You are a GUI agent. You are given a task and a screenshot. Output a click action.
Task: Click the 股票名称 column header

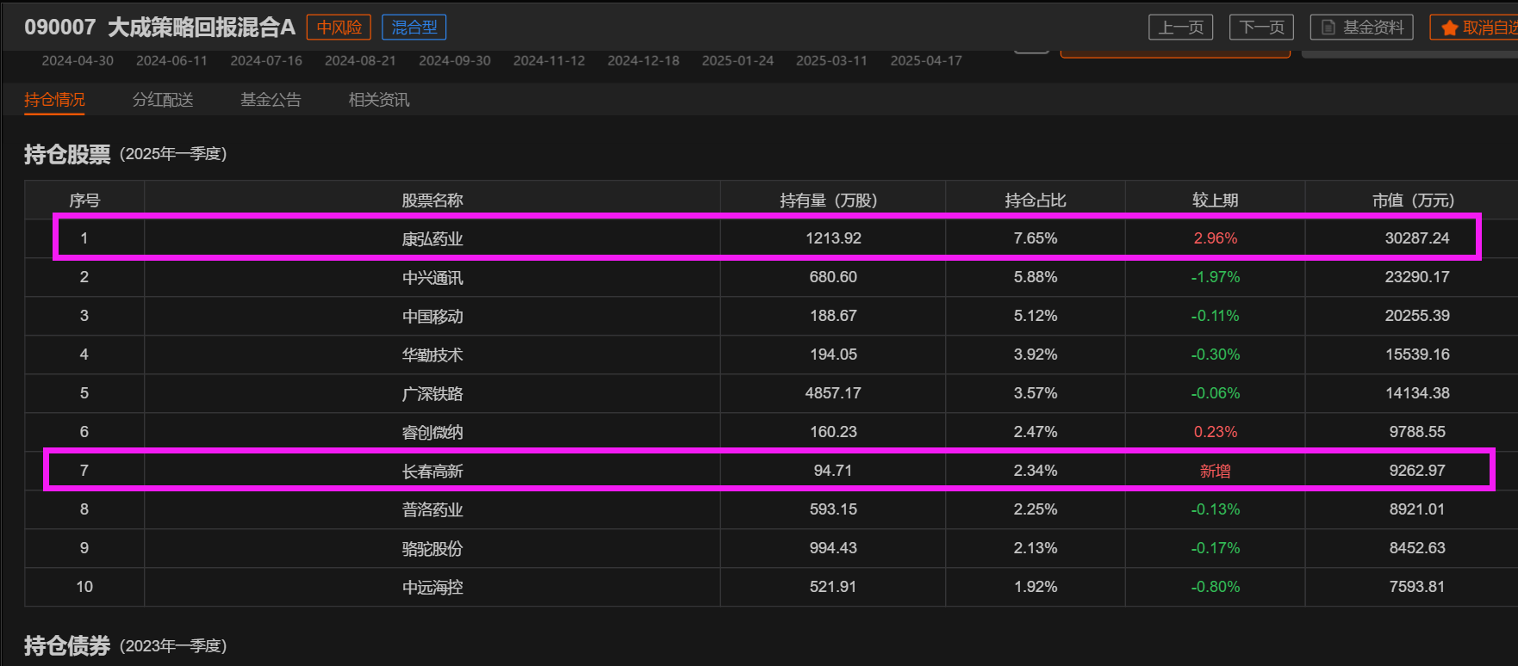pos(432,200)
